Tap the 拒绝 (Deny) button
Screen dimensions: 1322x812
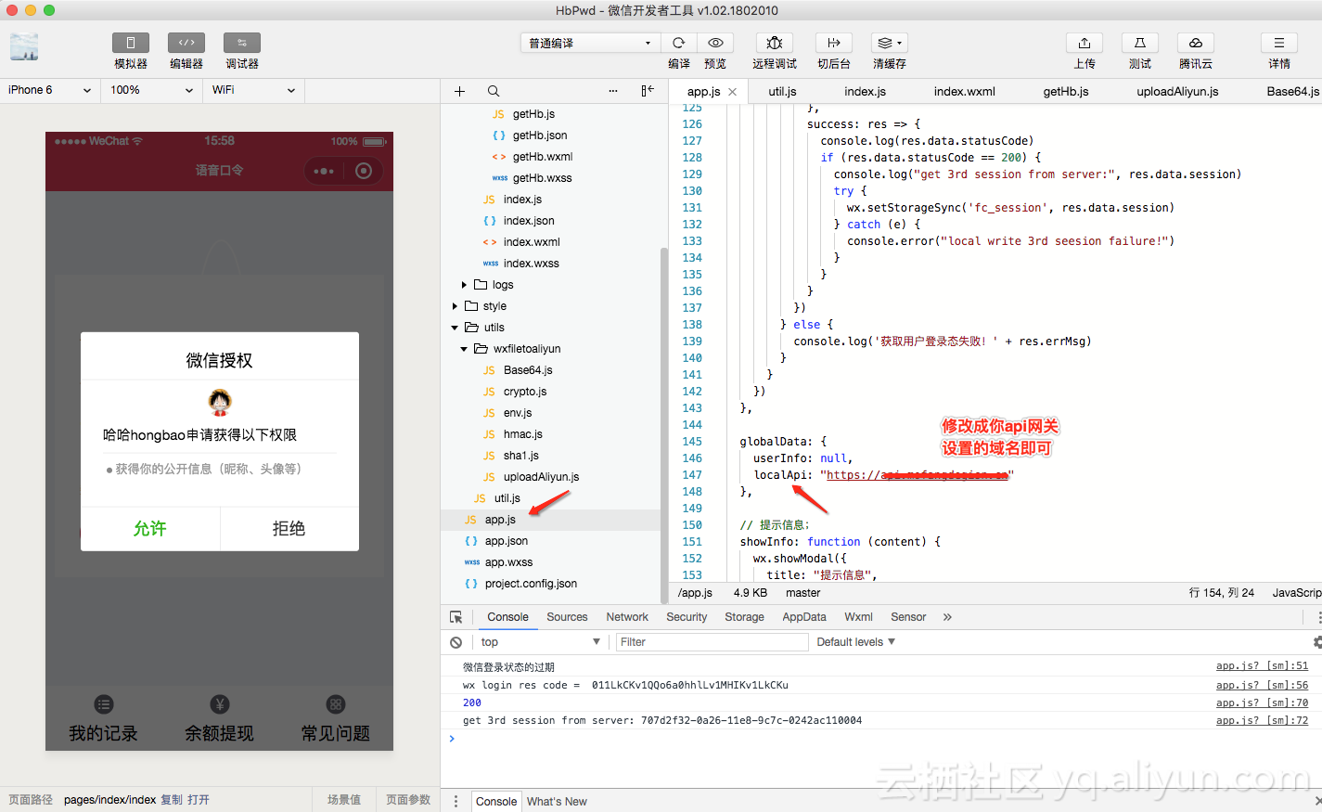[x=289, y=529]
